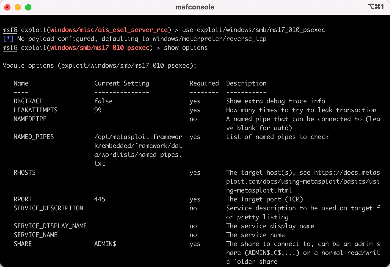390x267 pixels.
Task: Click the RHOSTS option name
Action: (25, 173)
